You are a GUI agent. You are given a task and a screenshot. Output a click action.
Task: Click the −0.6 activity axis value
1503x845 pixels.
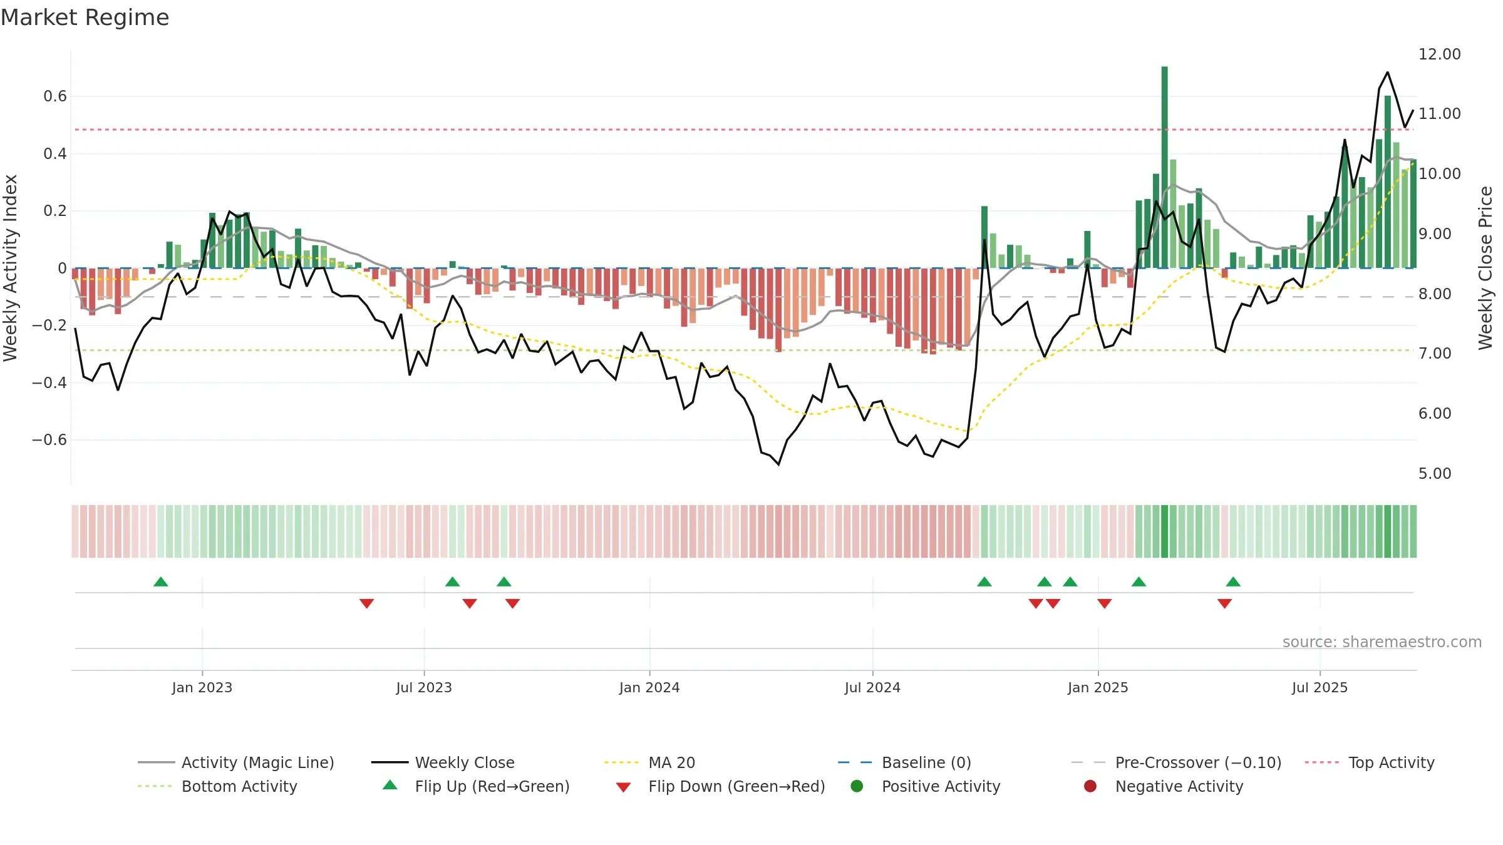click(x=49, y=439)
